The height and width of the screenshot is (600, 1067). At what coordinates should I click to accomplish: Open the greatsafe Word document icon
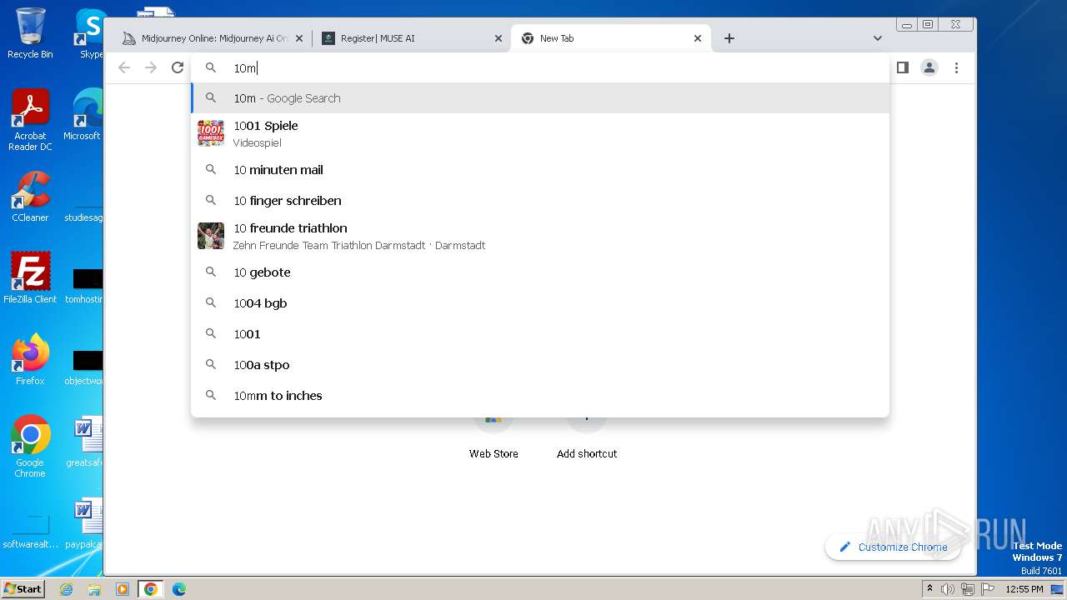click(x=87, y=442)
